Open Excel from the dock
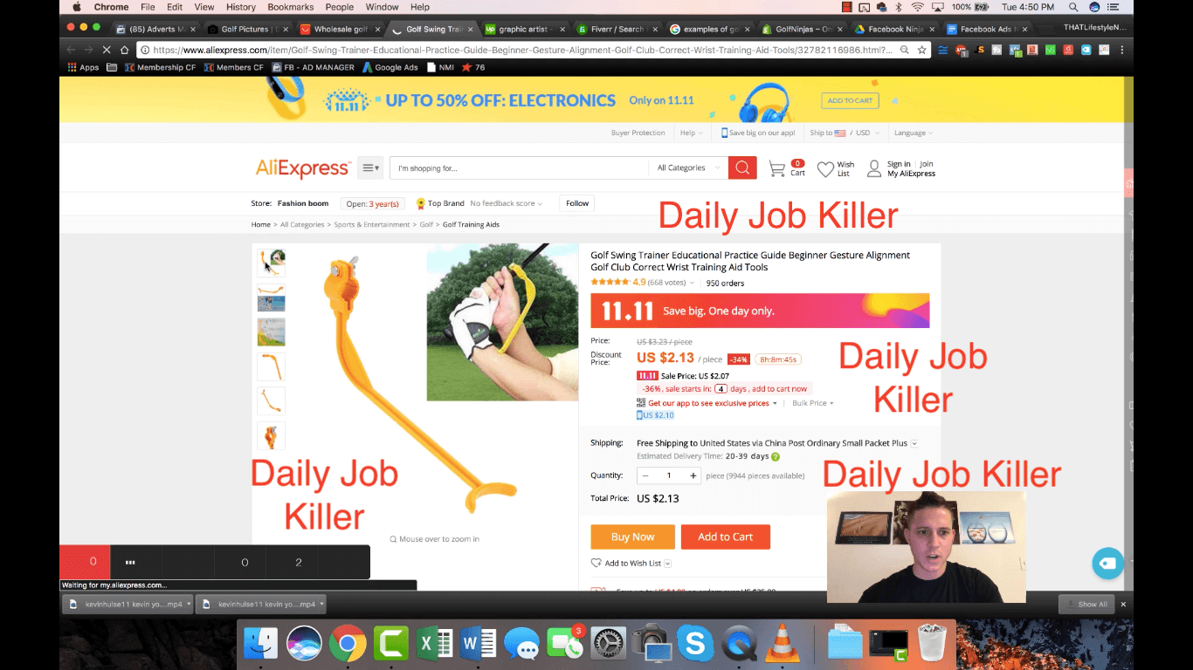The height and width of the screenshot is (670, 1193). pyautogui.click(x=435, y=644)
